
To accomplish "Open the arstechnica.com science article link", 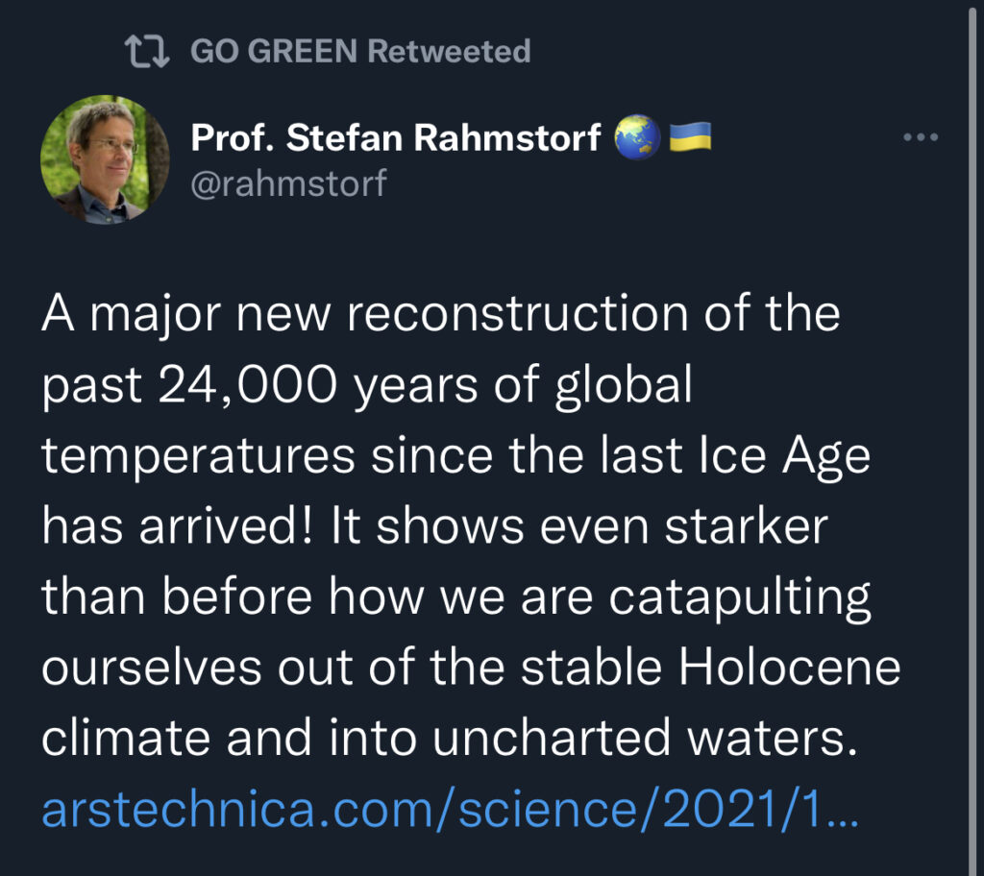I will pos(450,809).
